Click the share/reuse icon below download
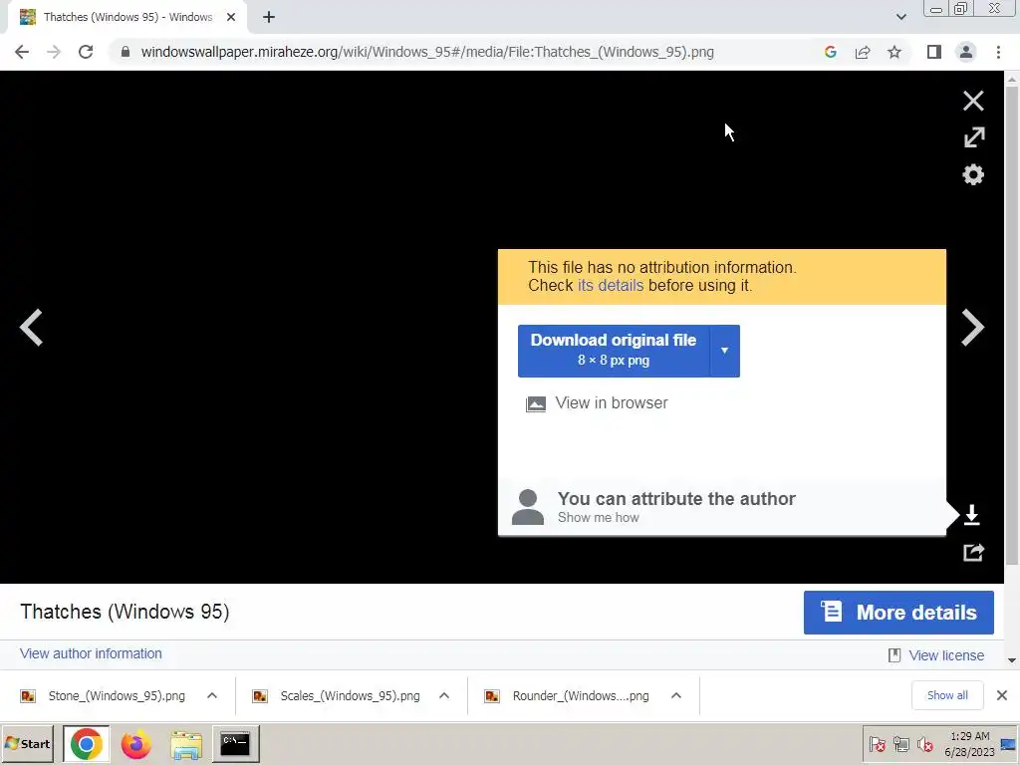Image resolution: width=1020 pixels, height=765 pixels. click(x=973, y=552)
